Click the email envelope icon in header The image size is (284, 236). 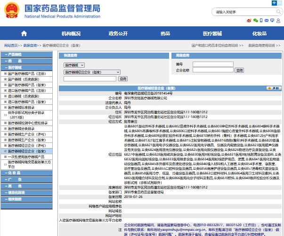[267, 20]
